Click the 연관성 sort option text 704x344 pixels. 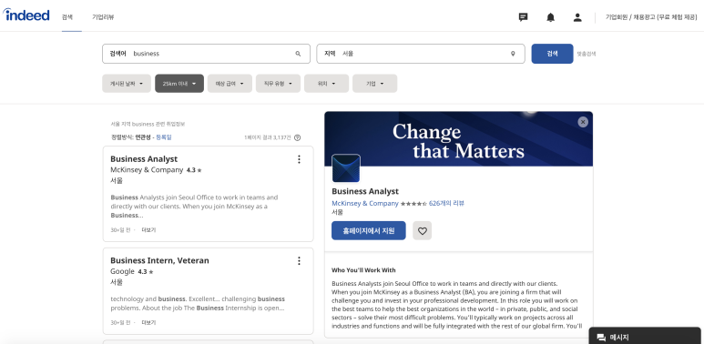(x=143, y=137)
